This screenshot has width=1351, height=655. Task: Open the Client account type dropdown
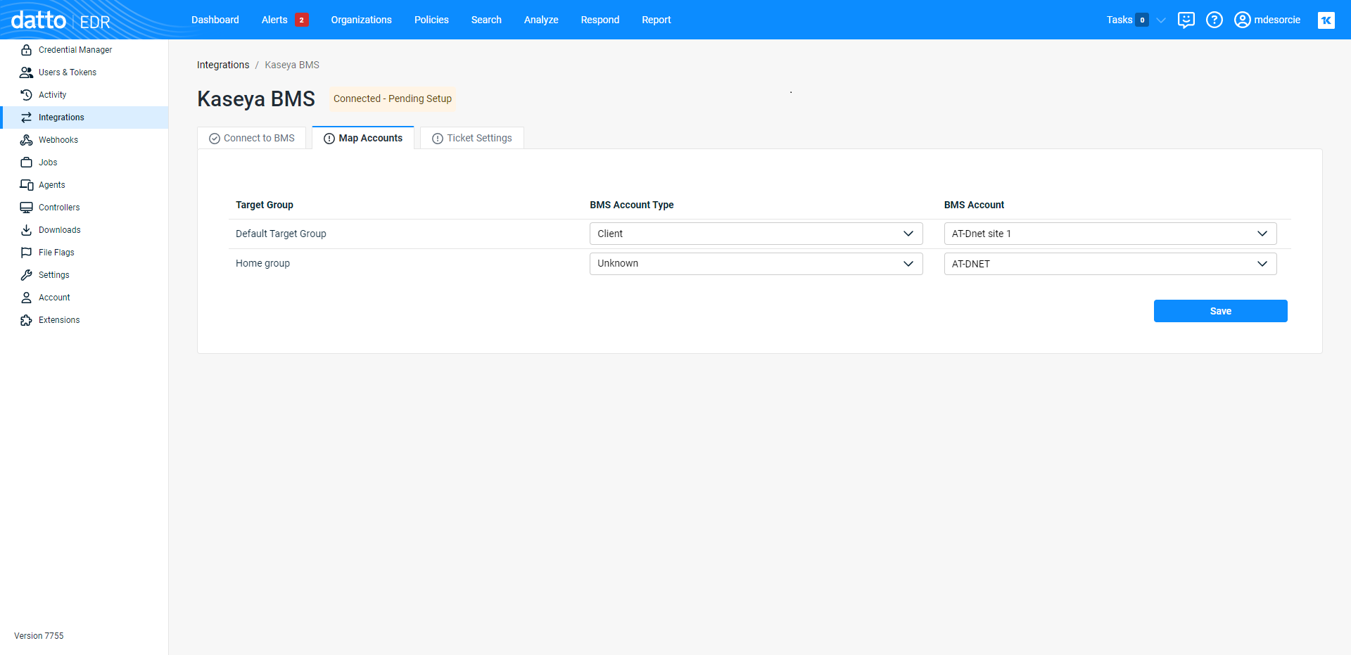click(x=756, y=234)
